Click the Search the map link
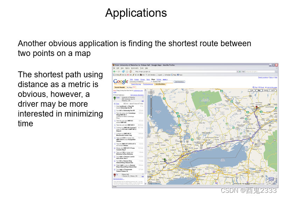The width and height of the screenshot is (282, 197). pyautogui.click(x=136, y=84)
